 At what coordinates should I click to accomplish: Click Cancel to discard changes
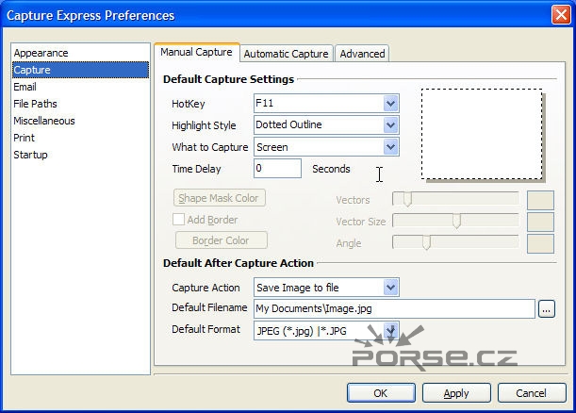[x=532, y=393]
